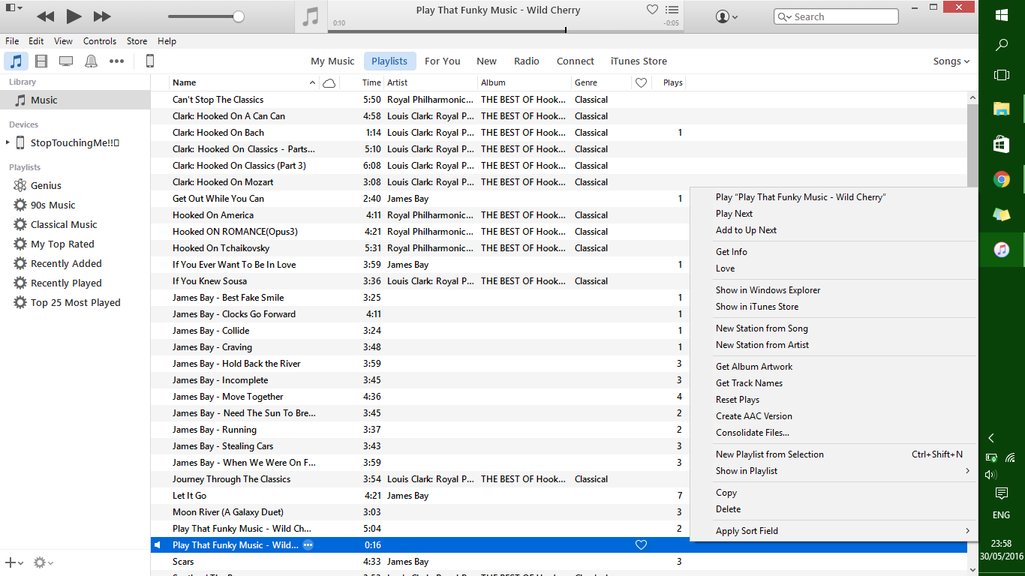Open the iTunes Store tab

click(x=639, y=61)
